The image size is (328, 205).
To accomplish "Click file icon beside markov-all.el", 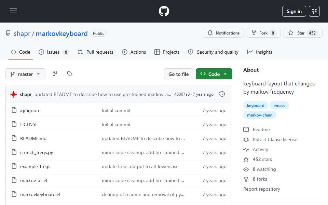I will 14,180.
